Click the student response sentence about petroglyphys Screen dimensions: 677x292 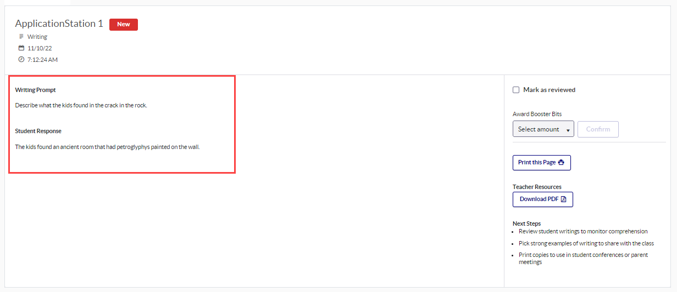[107, 147]
